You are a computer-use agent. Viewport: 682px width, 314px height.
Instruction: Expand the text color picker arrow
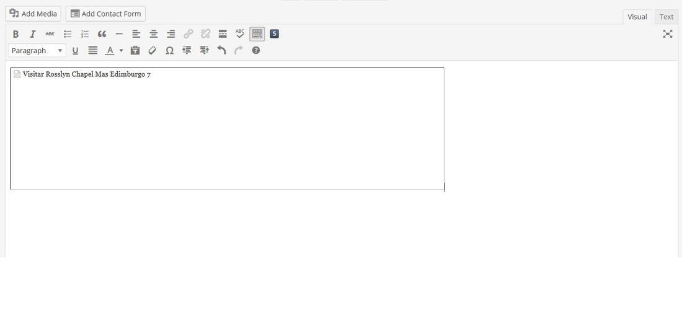(121, 50)
